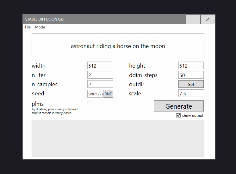Click the 'Try disabling plms' hint text
This screenshot has height=174, width=236.
54,111
